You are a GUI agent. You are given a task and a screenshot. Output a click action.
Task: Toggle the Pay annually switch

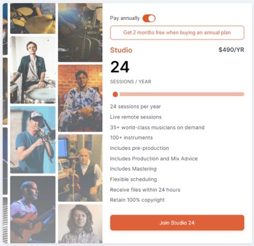pyautogui.click(x=149, y=18)
